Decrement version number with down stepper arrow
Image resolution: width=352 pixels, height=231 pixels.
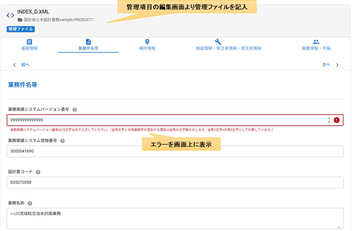click(x=328, y=122)
